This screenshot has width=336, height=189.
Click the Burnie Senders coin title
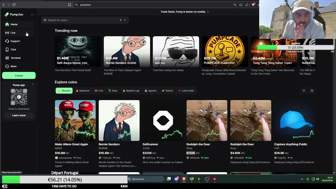[x=109, y=144]
